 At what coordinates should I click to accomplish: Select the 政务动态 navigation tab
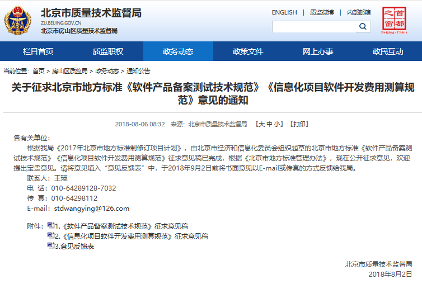178,51
